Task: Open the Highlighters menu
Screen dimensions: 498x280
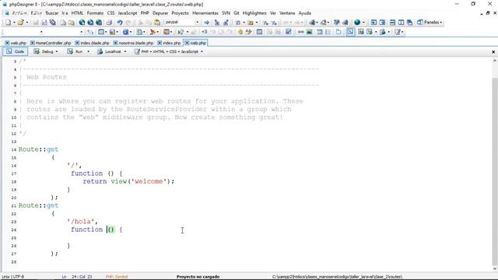Action: pos(254,13)
